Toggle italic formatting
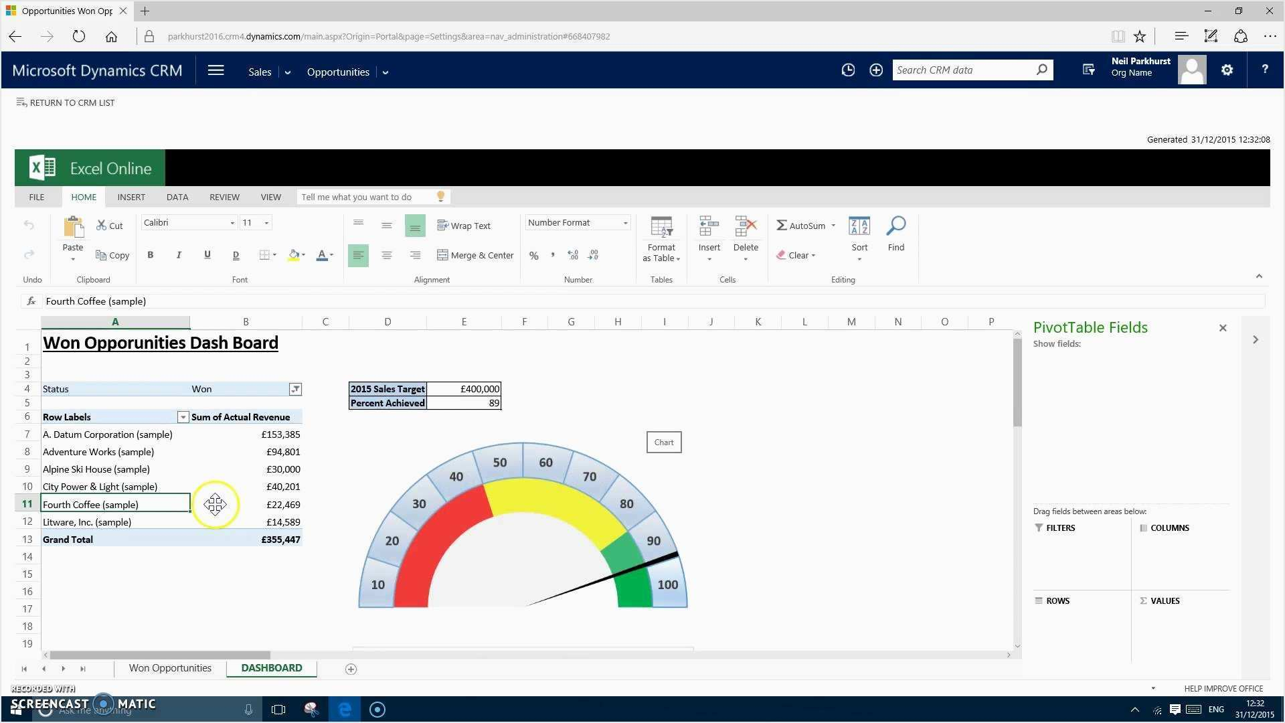 [x=179, y=255]
